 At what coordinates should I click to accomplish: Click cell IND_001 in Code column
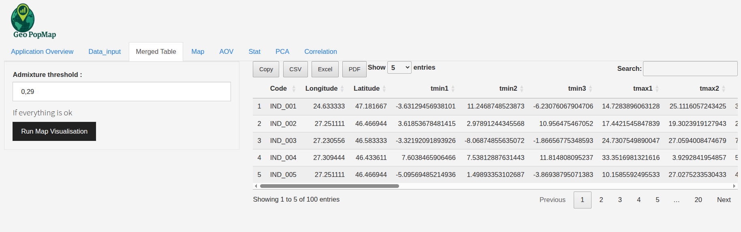283,106
